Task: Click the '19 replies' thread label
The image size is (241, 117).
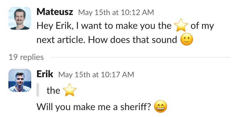Action: tap(26, 57)
